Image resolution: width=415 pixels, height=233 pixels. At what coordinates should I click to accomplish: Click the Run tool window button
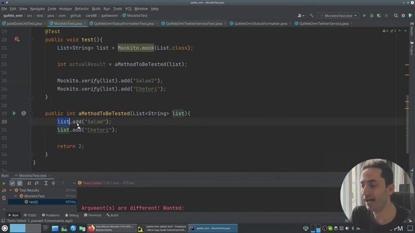coord(13,216)
